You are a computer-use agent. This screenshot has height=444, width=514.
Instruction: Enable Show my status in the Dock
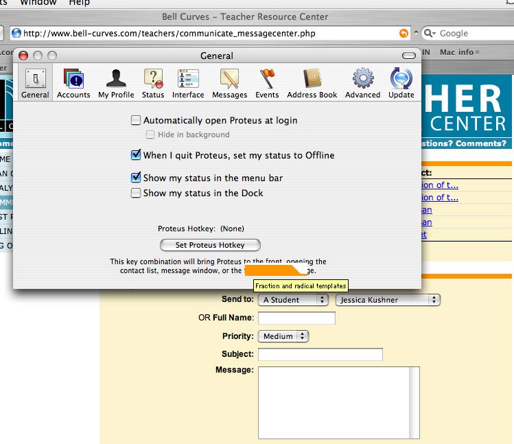click(136, 193)
